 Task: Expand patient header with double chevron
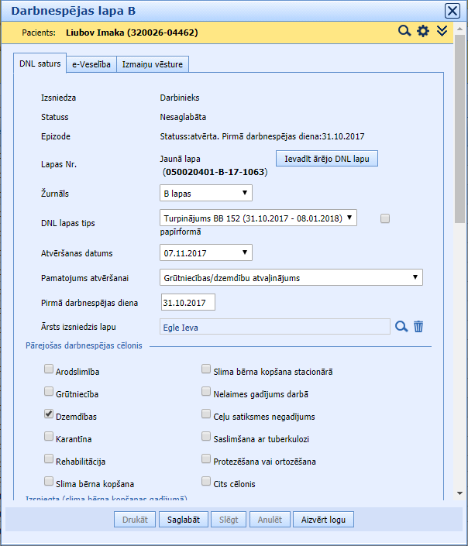tap(442, 31)
